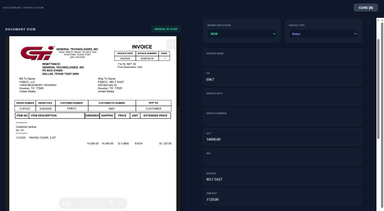Edit the PO field containing 6967
The height and width of the screenshot is (211, 384).
tap(282, 77)
